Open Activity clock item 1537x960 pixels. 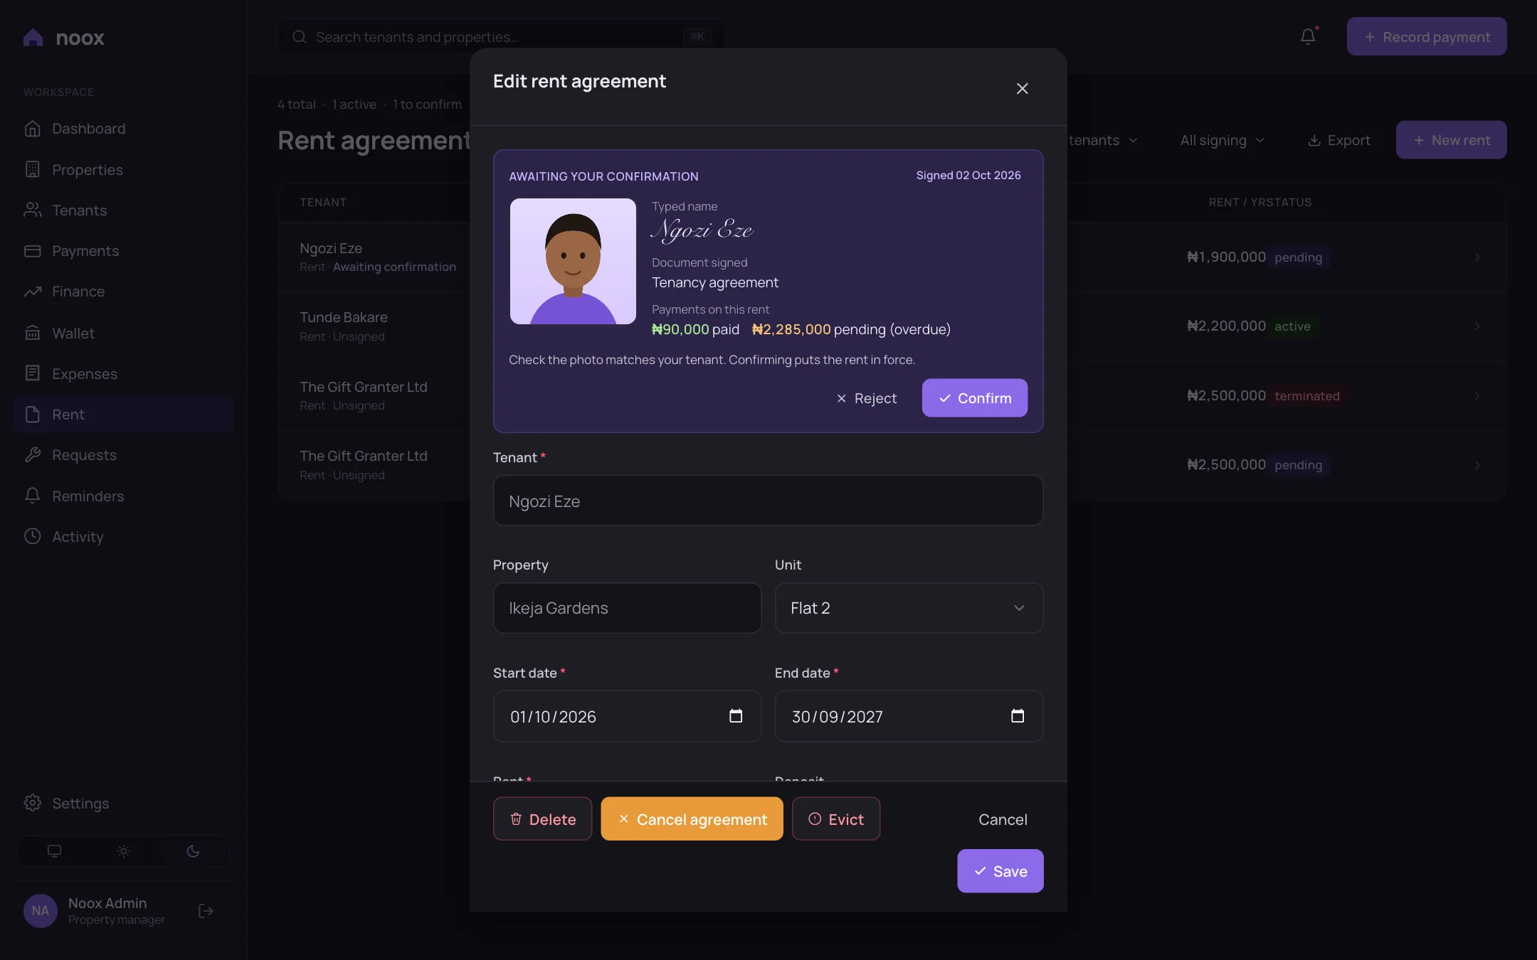(123, 536)
